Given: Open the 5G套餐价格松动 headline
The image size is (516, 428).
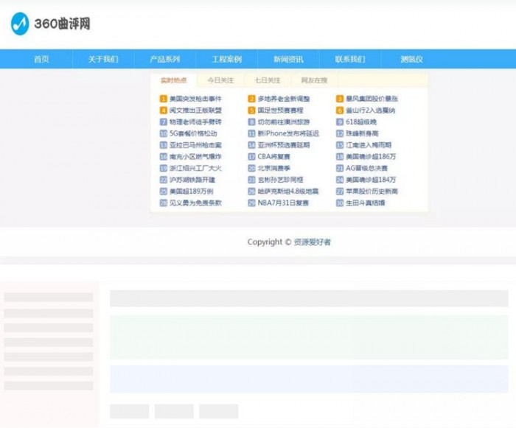Looking at the screenshot, I should [193, 133].
